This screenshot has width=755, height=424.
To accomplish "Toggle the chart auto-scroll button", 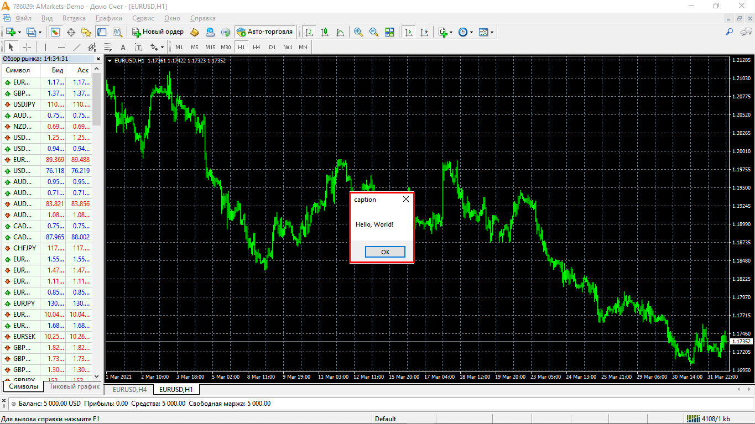I will tap(409, 32).
